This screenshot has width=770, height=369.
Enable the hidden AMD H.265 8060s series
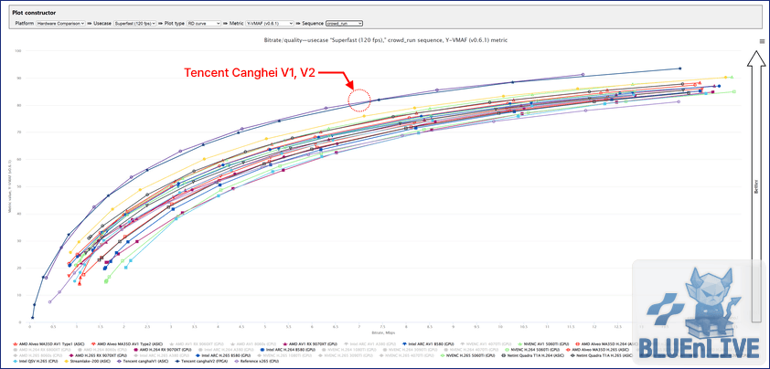click(37, 355)
